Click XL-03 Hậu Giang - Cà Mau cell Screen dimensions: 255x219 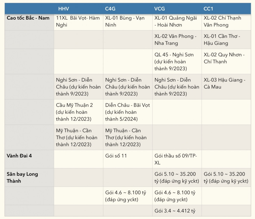224,83
